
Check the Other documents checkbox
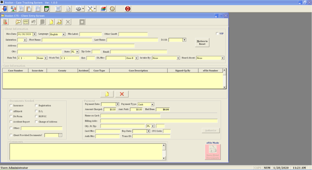(11, 128)
